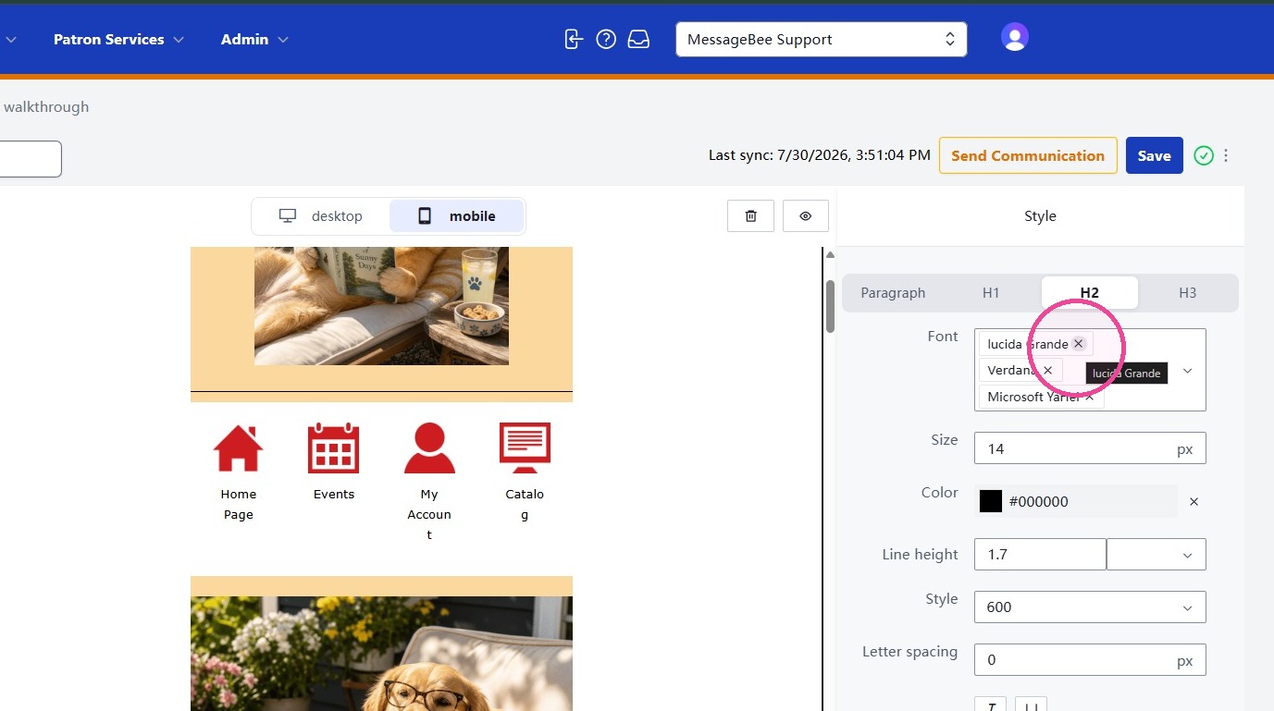Open the help question mark icon
This screenshot has width=1274, height=711.
tap(606, 39)
